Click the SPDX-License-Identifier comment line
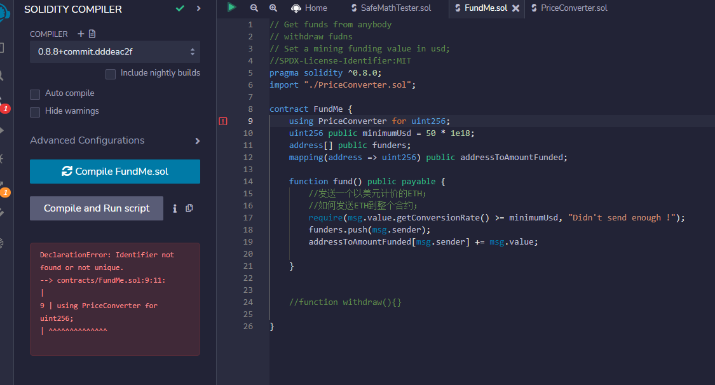This screenshot has width=715, height=385. [340, 60]
